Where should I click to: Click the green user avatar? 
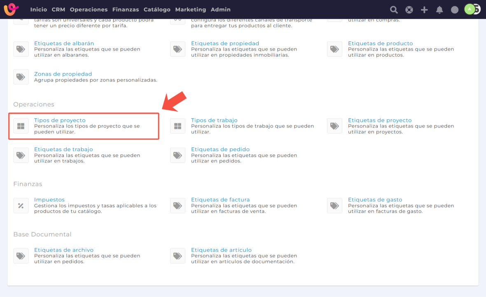470,9
